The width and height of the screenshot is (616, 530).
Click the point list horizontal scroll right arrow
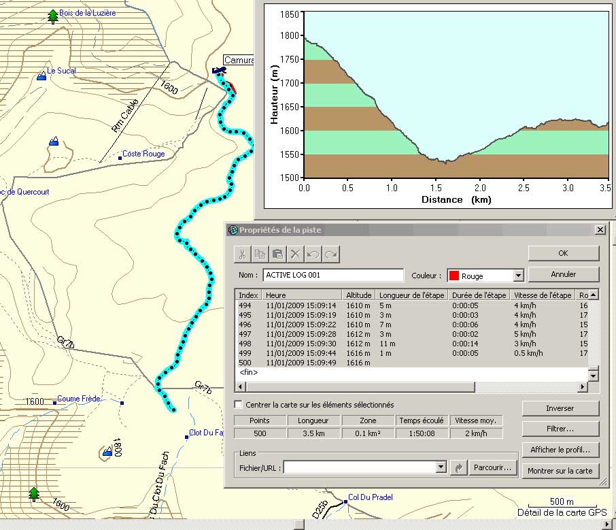pos(583,387)
